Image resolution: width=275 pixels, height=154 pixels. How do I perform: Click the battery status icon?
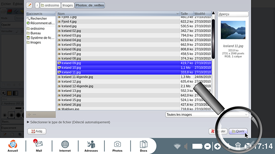197,146
